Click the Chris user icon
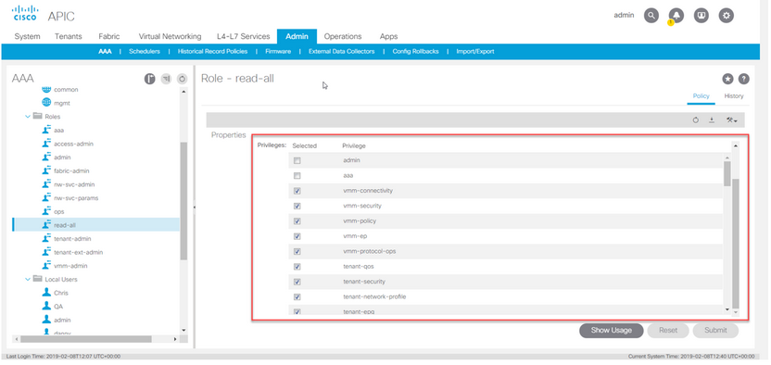 (x=46, y=293)
